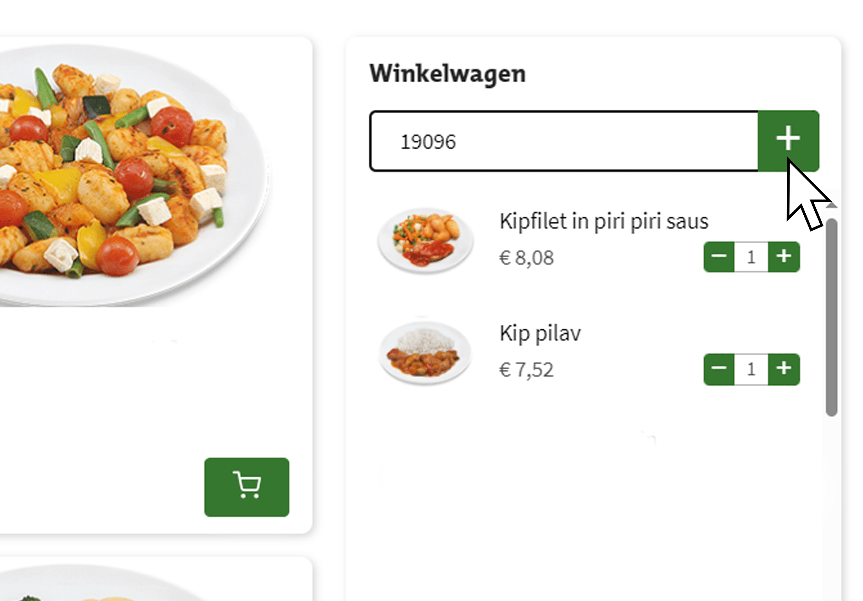Decrease quantity of Kipfilet in piri piri saus
Viewport: 863px width, 601px height.
point(720,256)
